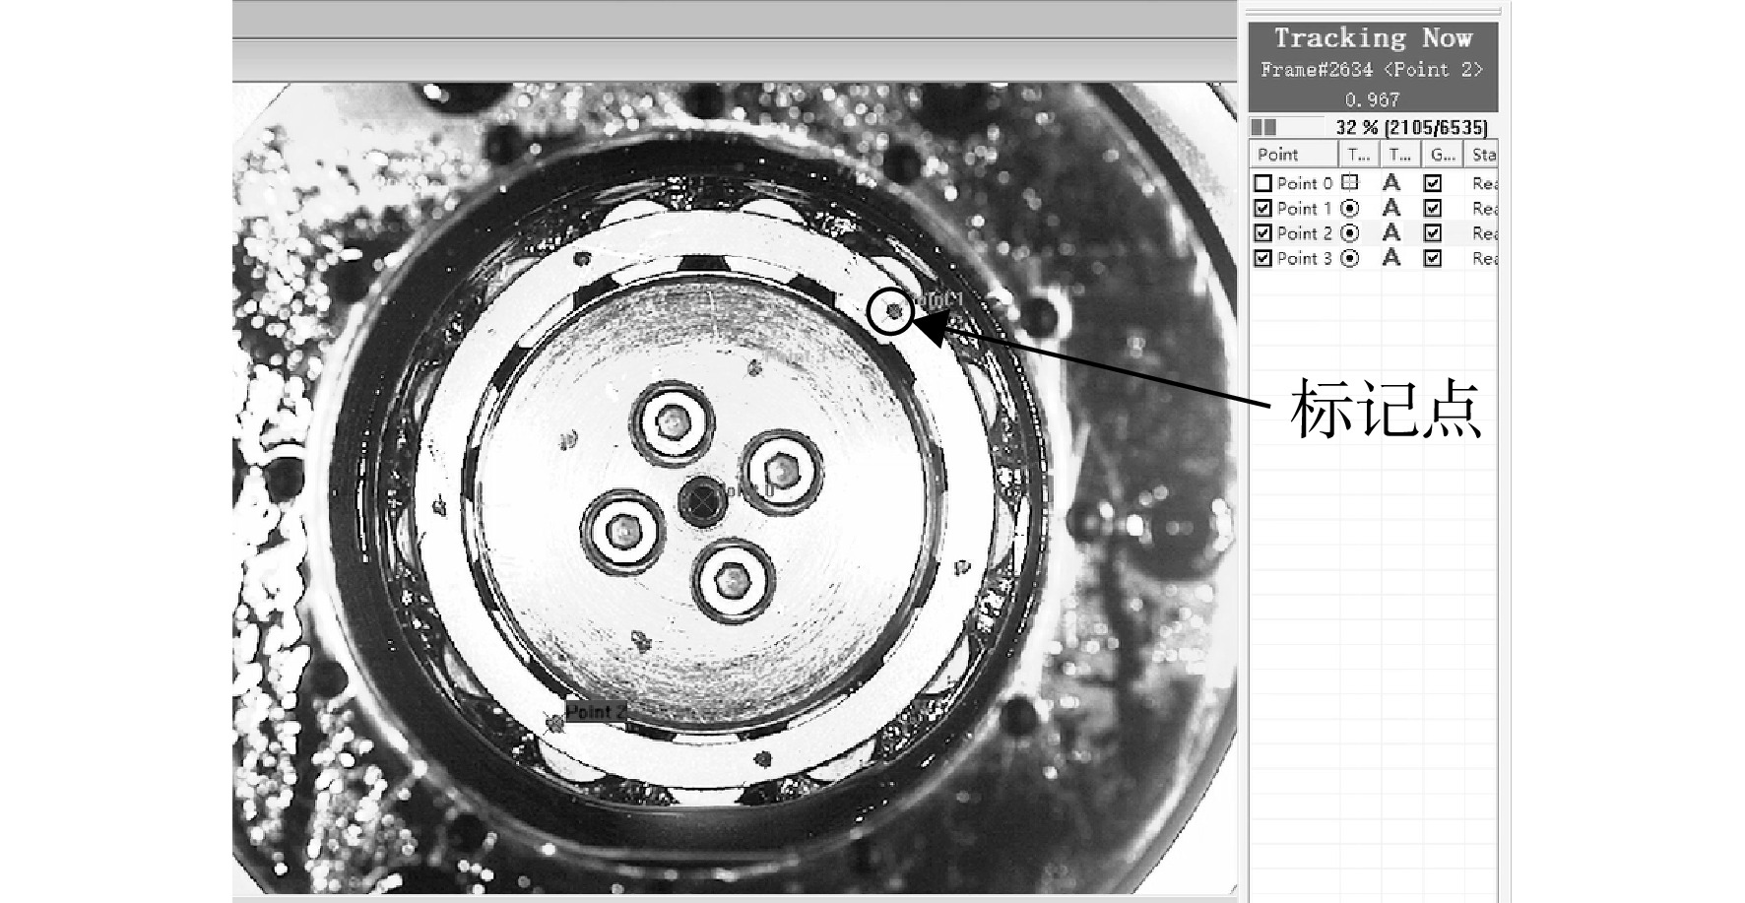The image size is (1745, 903).
Task: Toggle the G column checkbox for Point 3
Action: click(x=1433, y=258)
